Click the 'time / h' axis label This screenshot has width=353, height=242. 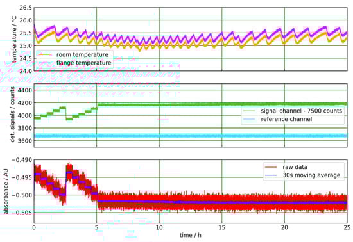click(x=191, y=235)
